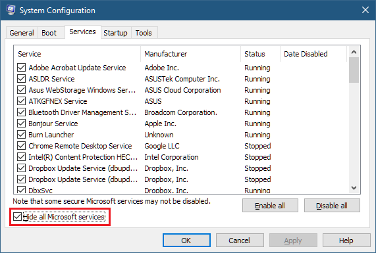Select the Google LLC manufacturer cell
The height and width of the screenshot is (253, 376).
162,146
